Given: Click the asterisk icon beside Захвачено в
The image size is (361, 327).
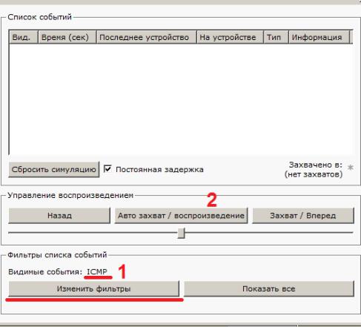Looking at the screenshot, I should pos(350,168).
